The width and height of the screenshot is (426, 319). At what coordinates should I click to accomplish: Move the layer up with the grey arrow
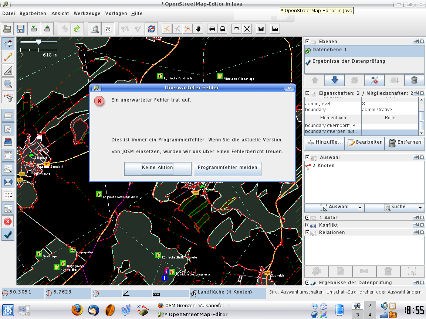click(x=315, y=80)
